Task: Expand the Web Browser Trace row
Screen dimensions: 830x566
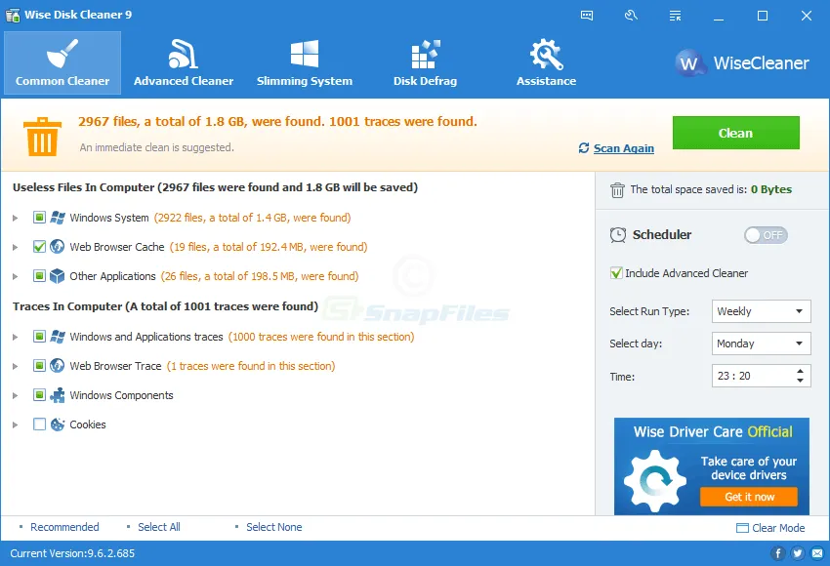Action: click(x=16, y=366)
